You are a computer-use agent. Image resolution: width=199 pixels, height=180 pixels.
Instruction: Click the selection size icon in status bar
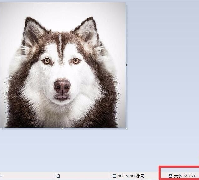(x=58, y=176)
